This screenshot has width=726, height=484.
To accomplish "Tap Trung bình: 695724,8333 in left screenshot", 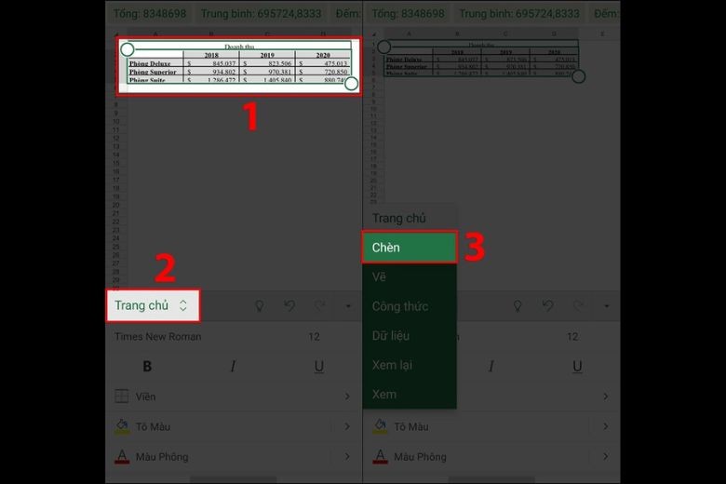I will [262, 14].
